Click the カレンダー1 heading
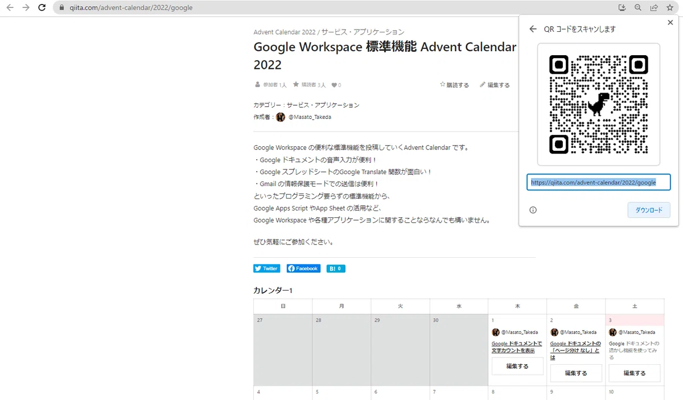 tap(273, 291)
